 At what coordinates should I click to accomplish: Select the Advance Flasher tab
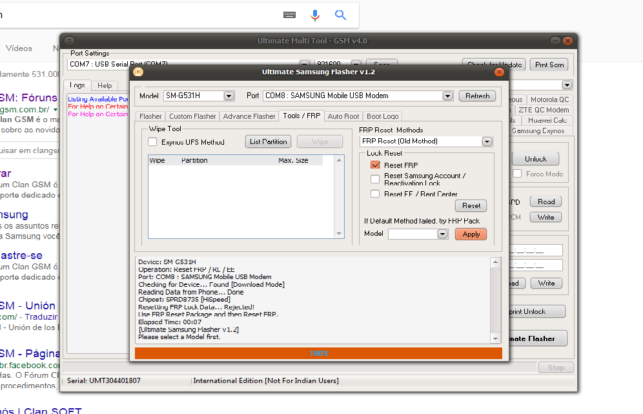click(249, 116)
